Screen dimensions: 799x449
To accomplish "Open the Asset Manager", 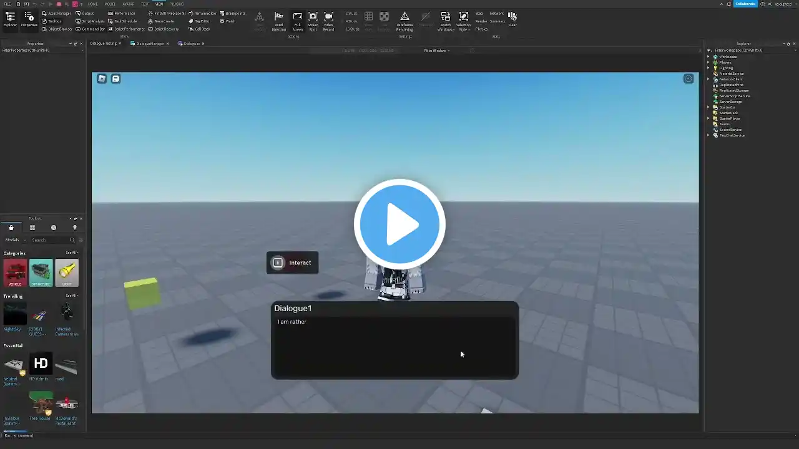I will click(x=56, y=13).
